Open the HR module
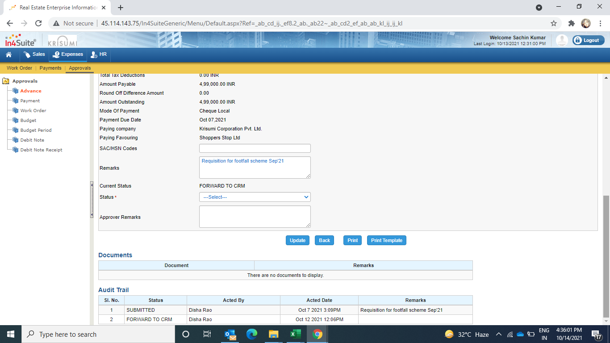 click(x=99, y=54)
